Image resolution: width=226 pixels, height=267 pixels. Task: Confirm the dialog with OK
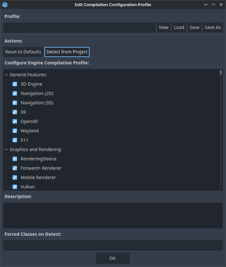[113, 258]
